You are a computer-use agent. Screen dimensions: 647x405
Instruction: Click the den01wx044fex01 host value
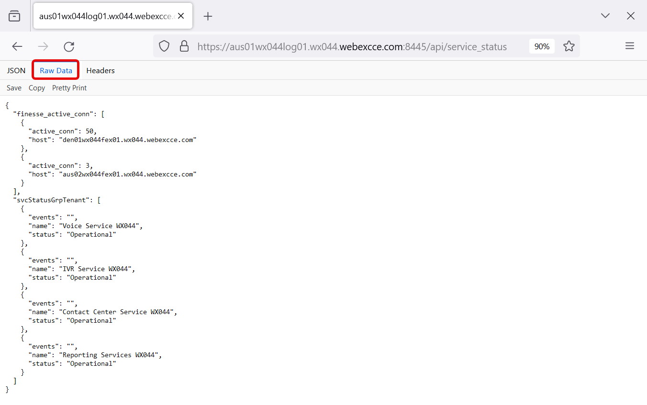[128, 140]
